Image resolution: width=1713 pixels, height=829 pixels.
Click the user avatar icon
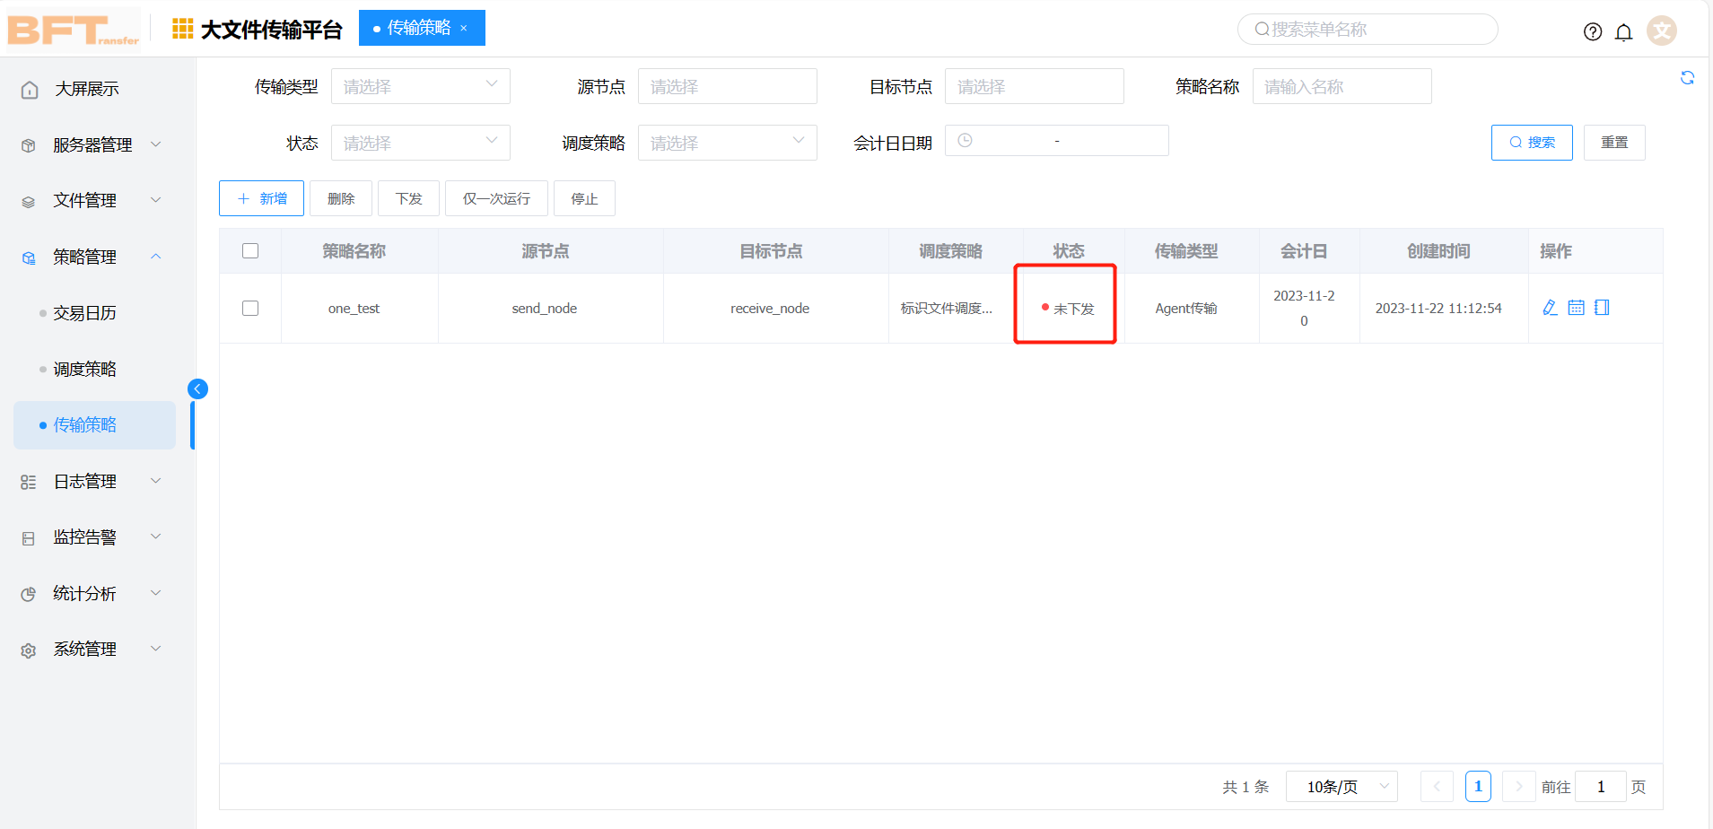[1662, 31]
